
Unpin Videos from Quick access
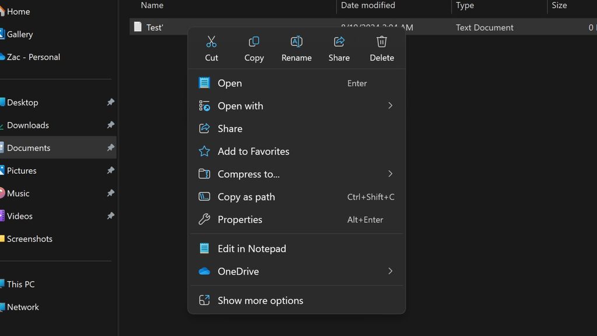tap(110, 216)
